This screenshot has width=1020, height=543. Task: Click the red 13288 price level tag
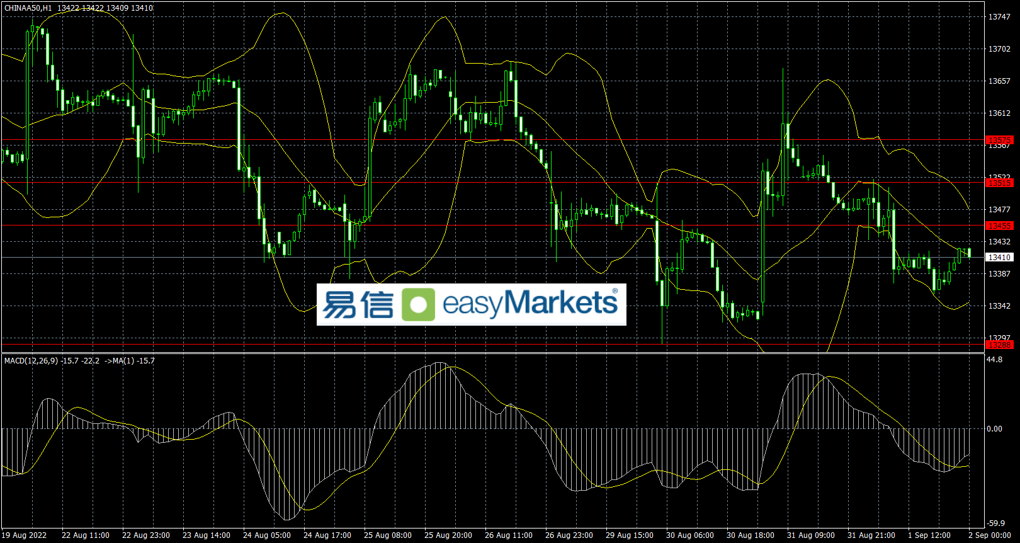click(x=999, y=345)
